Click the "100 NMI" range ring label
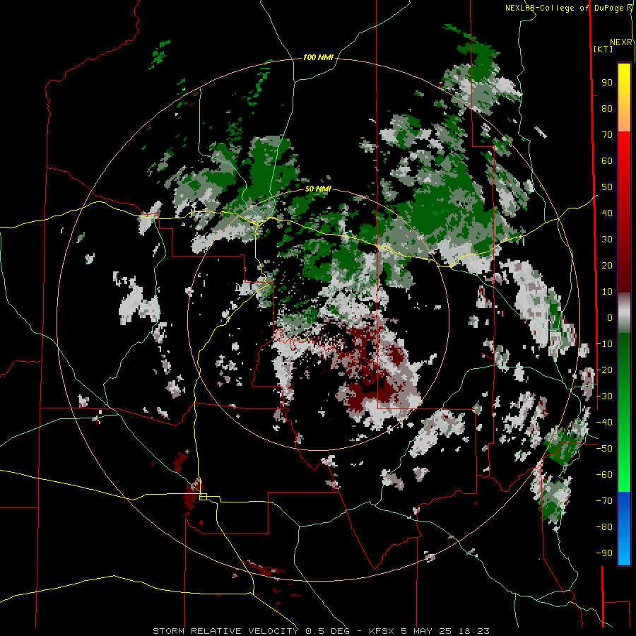 pos(318,58)
